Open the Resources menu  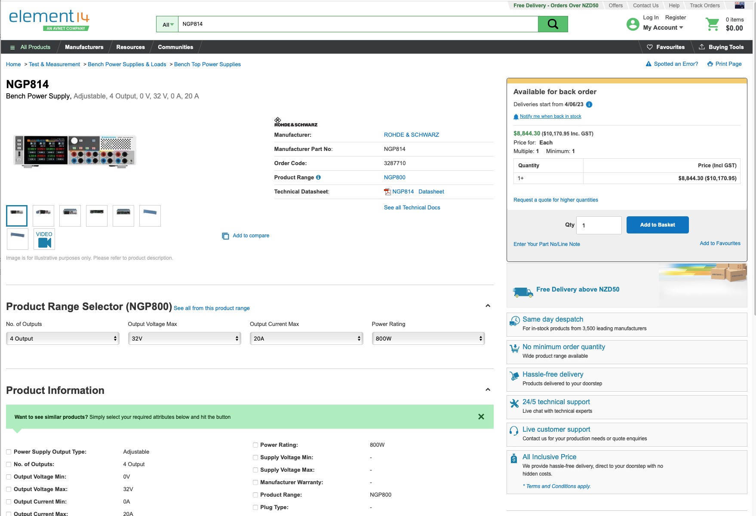(131, 47)
